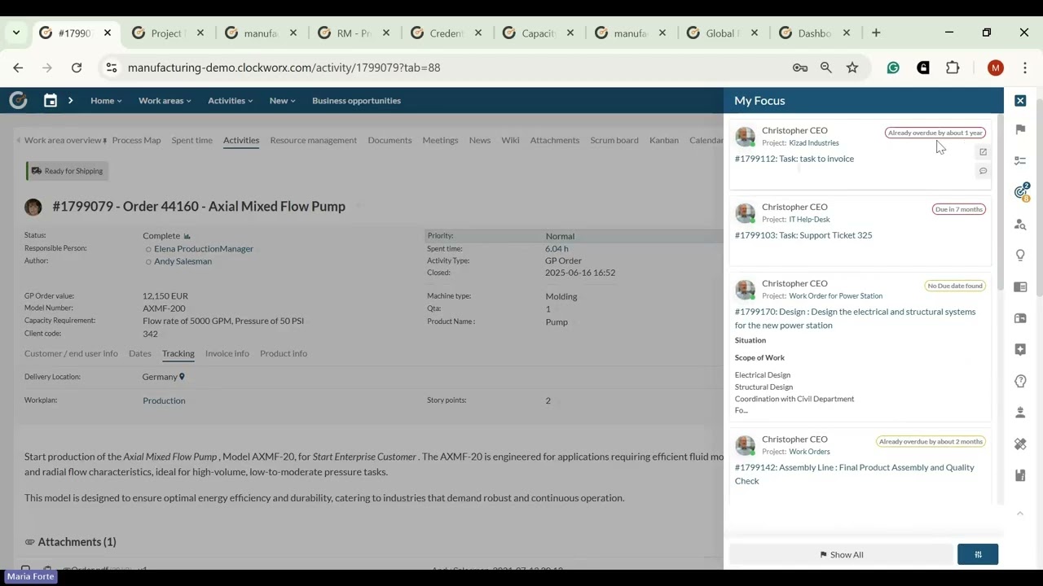This screenshot has height=586, width=1043.
Task: Select the Product info tab
Action: 284,353
